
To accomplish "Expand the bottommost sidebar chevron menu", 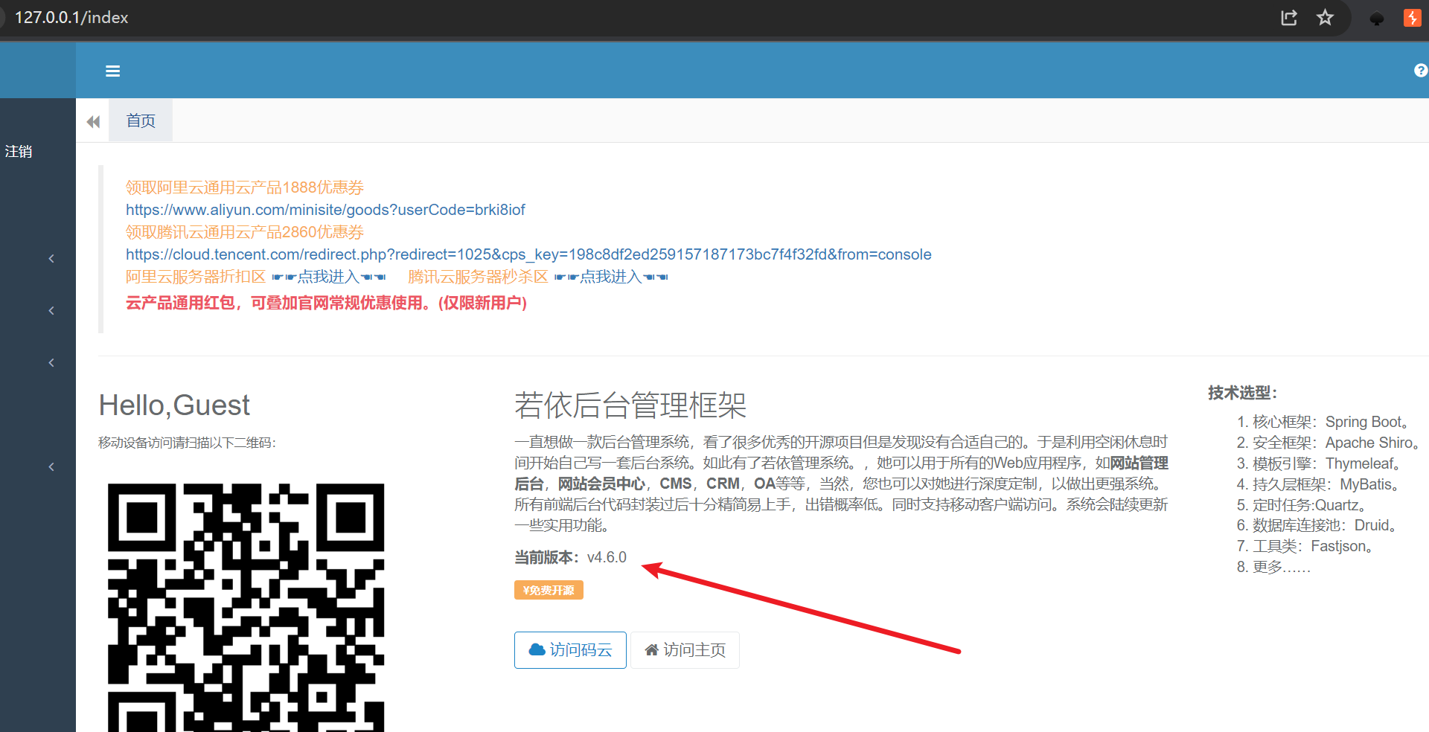I will pos(51,467).
